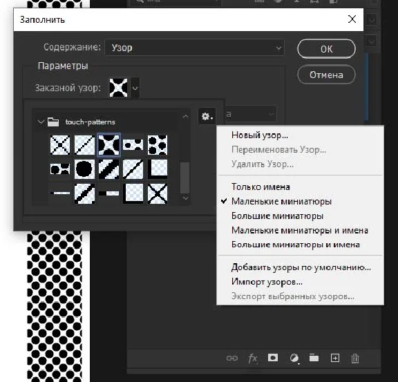398x382 pixels.
Task: Select the small dots pattern in top row
Action: [x=133, y=145]
